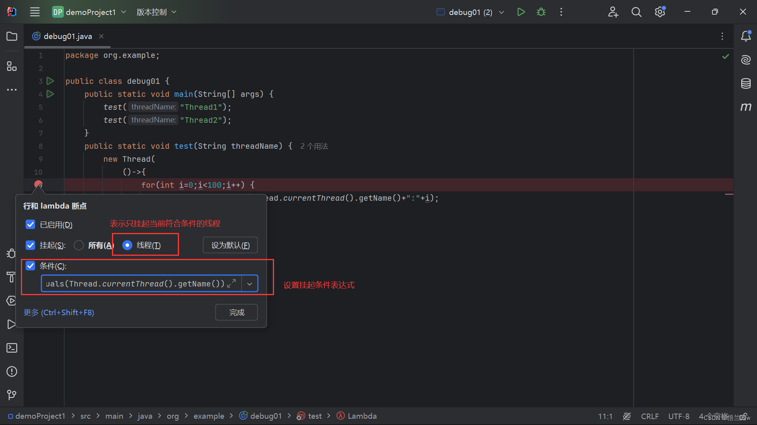This screenshot has height=425, width=757.
Task: Click line number 10 in gutter
Action: (38, 172)
